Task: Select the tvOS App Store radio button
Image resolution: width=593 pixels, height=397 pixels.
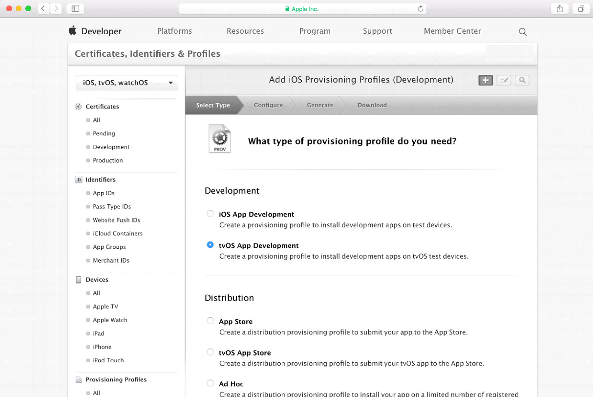Action: pos(210,352)
